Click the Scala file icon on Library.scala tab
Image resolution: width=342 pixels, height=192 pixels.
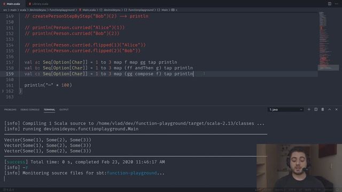click(30, 4)
